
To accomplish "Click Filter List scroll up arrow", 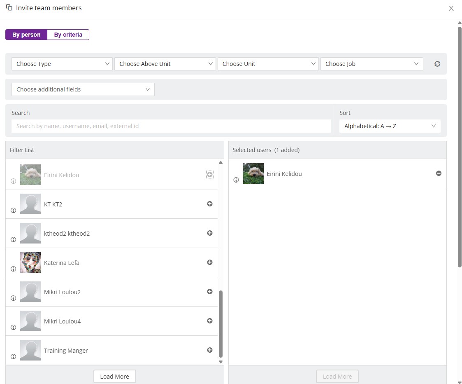I will pyautogui.click(x=221, y=163).
